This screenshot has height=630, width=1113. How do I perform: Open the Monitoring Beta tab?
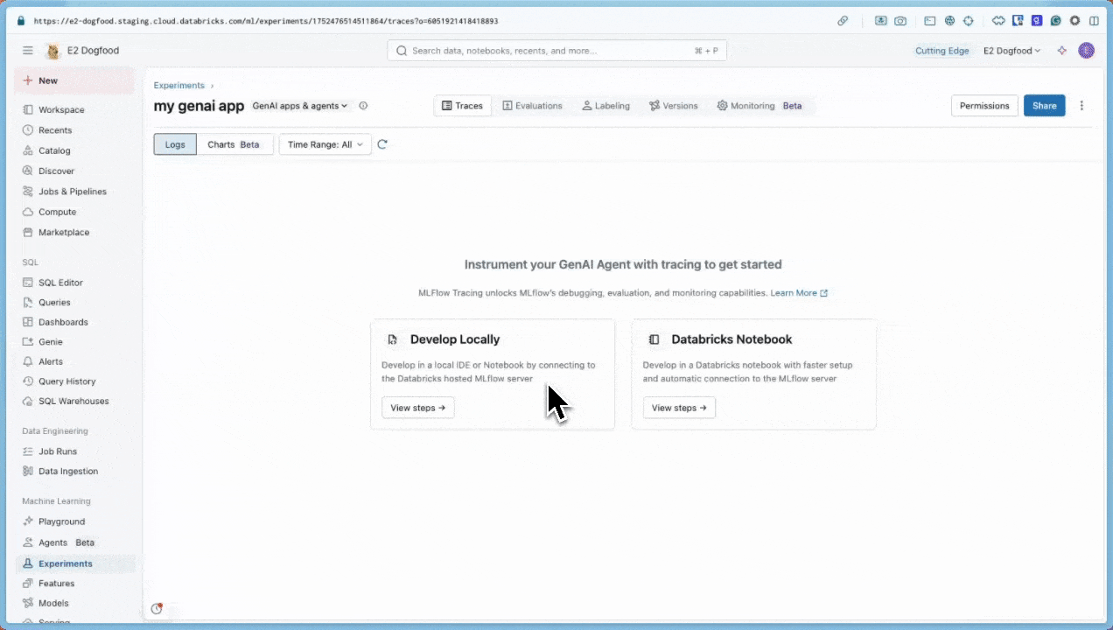751,105
